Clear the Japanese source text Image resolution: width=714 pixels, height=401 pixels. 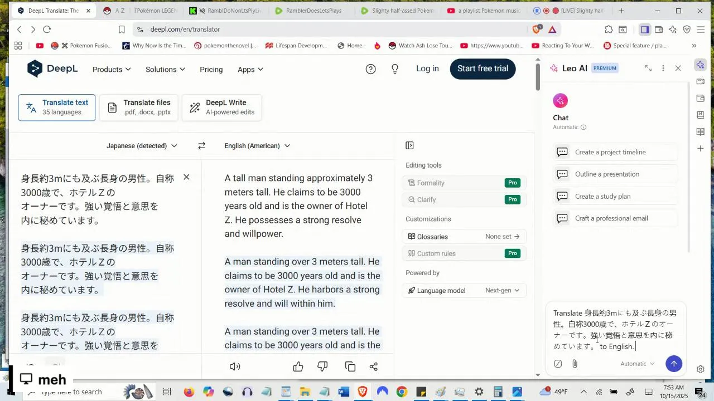pos(186,177)
